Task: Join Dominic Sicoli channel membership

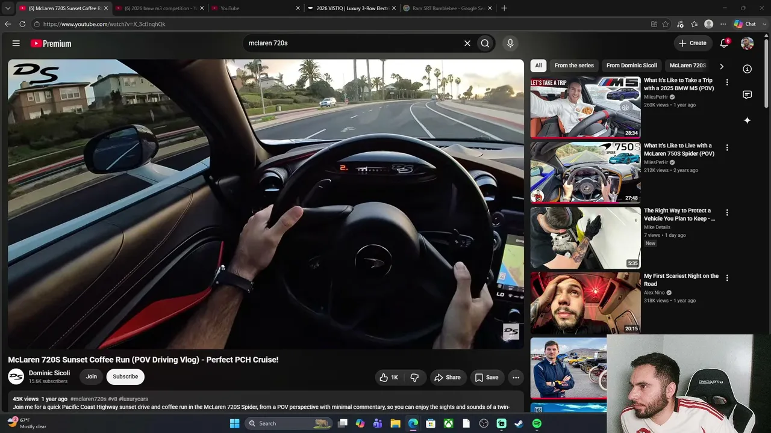Action: 91,376
